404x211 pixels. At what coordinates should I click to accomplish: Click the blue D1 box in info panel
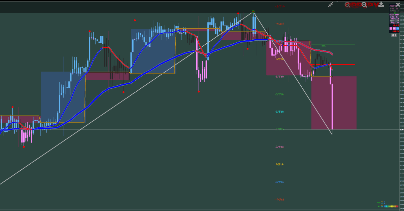397,29
